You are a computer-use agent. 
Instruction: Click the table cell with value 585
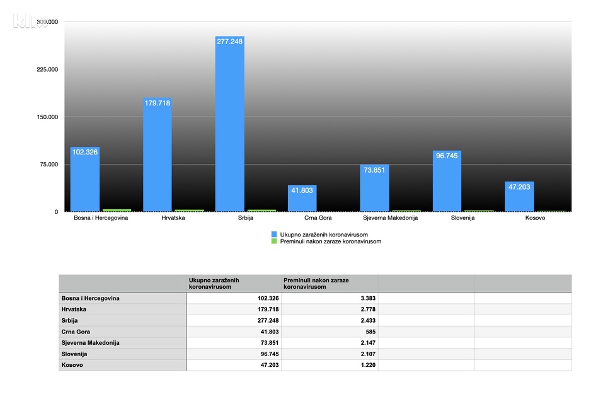click(330, 332)
